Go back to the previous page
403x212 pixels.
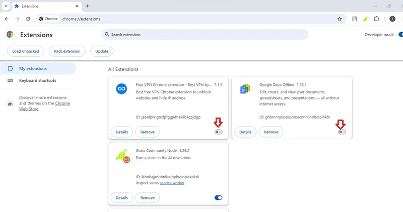tap(7, 19)
